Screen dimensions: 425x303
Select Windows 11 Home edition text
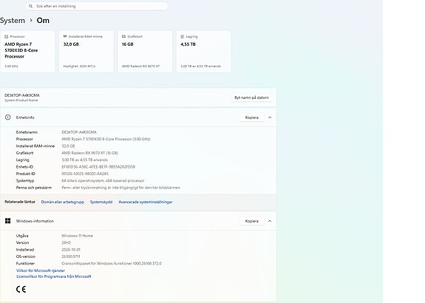tap(78, 236)
